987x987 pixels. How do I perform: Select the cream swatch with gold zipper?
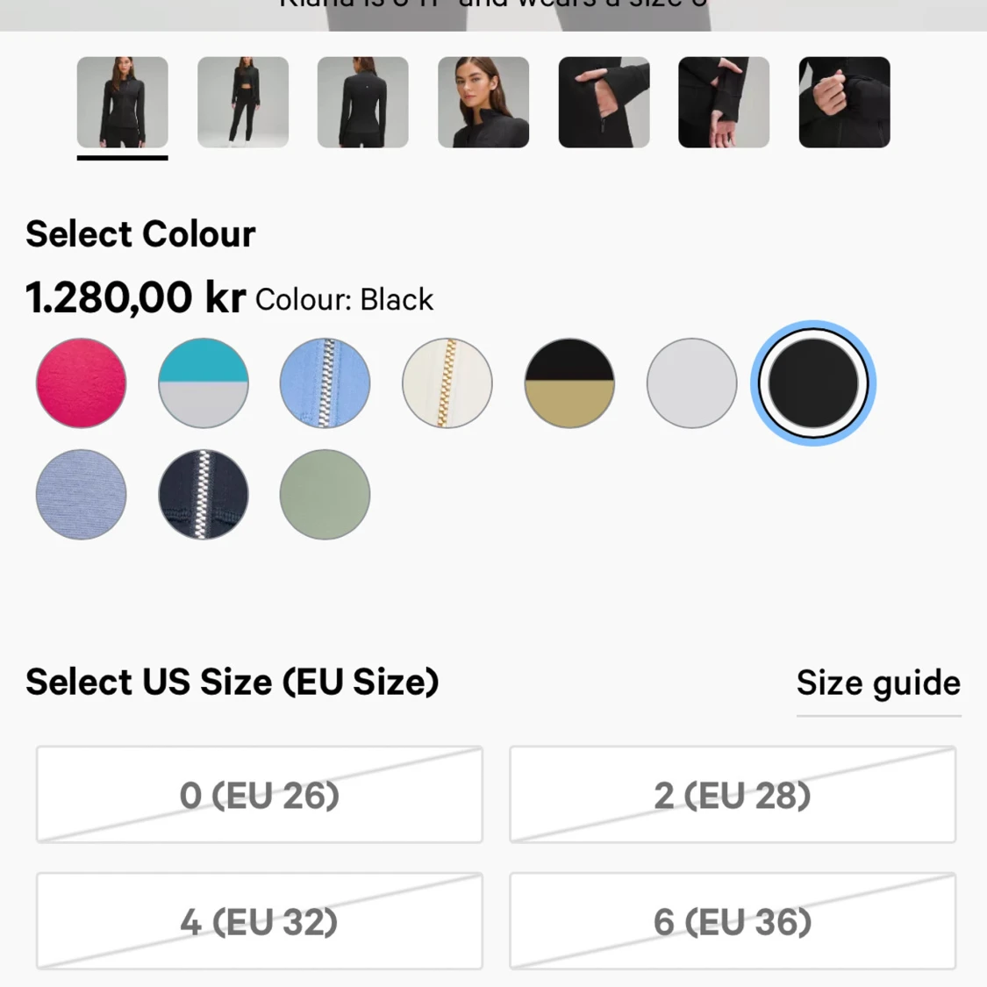coord(447,383)
